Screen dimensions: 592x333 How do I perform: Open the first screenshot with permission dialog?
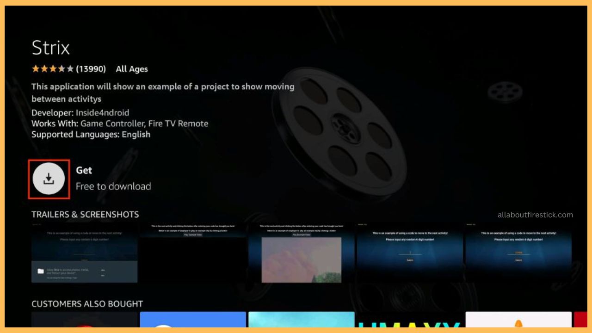click(x=84, y=253)
